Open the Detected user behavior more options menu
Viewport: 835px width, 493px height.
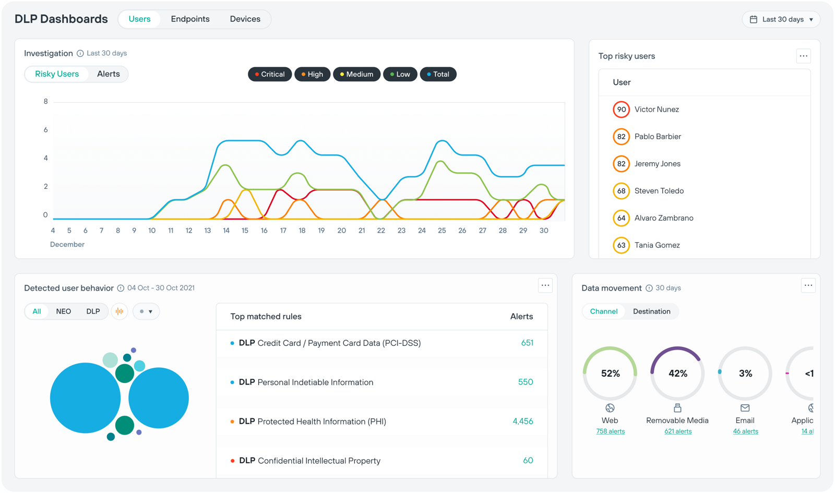click(545, 285)
